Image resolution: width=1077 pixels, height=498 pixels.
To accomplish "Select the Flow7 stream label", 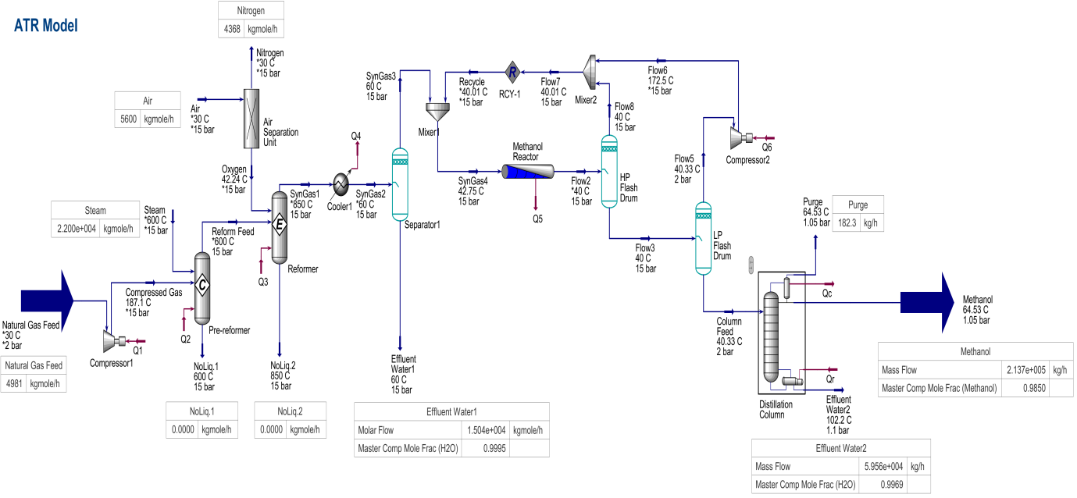I will point(551,82).
